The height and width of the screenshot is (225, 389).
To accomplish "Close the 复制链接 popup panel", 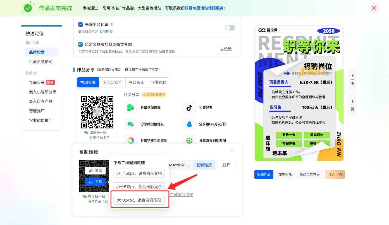I will pos(233,151).
